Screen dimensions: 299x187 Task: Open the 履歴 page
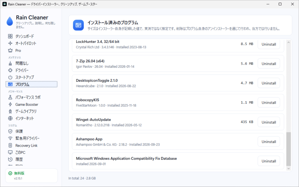pyautogui.click(x=31, y=159)
